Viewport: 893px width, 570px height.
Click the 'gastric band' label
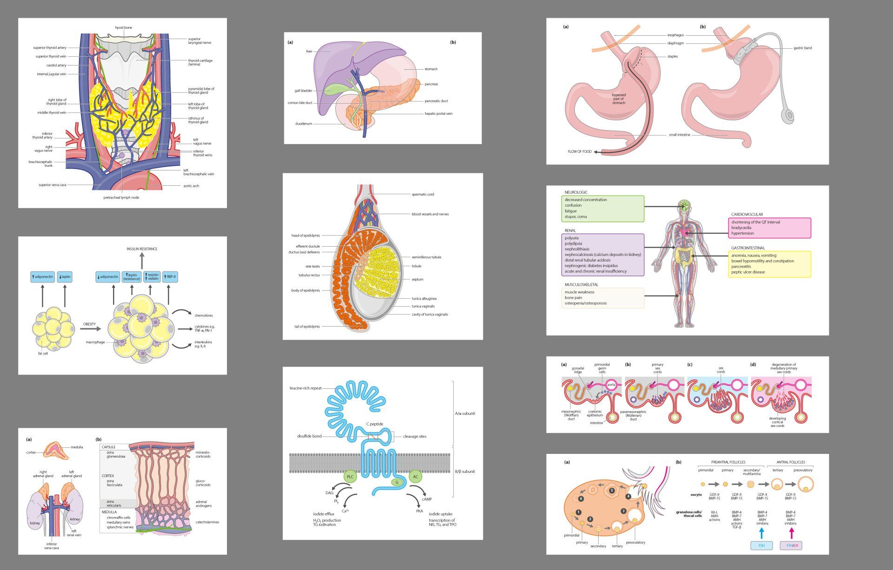pyautogui.click(x=802, y=48)
